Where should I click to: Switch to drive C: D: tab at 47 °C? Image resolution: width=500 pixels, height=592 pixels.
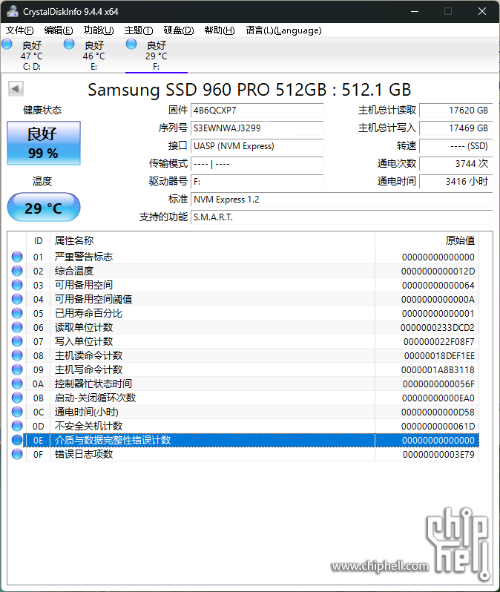click(32, 56)
